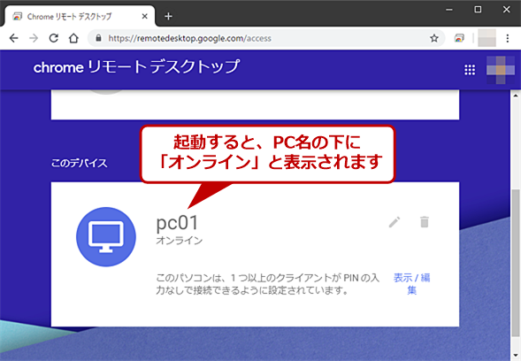Image resolution: width=521 pixels, height=361 pixels.
Task: Click the pc01 device name
Action: (x=177, y=223)
